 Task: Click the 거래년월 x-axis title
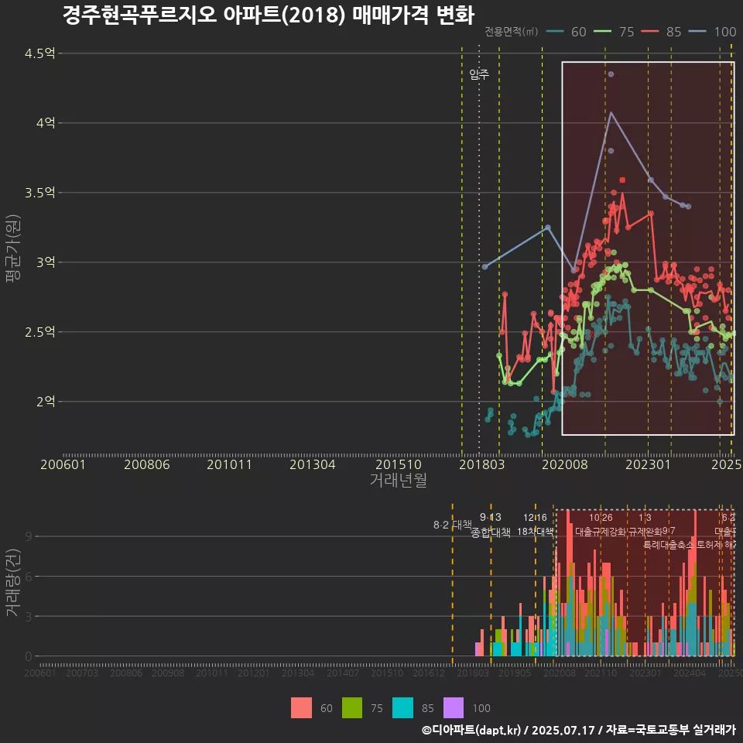click(x=399, y=480)
